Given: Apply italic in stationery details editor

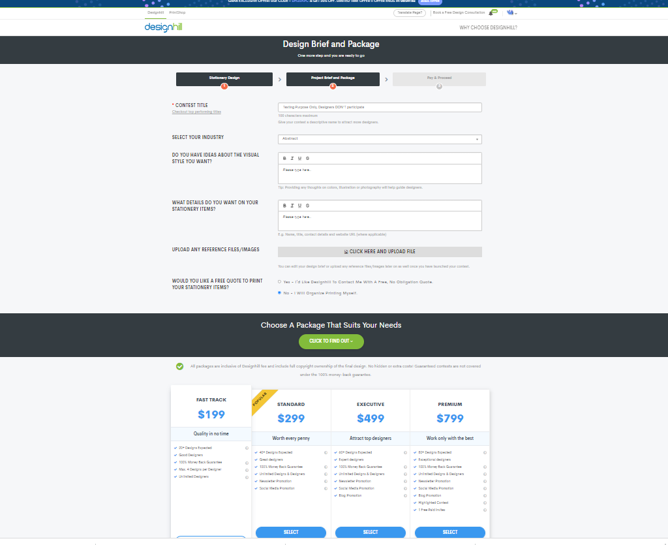Looking at the screenshot, I should coord(292,206).
